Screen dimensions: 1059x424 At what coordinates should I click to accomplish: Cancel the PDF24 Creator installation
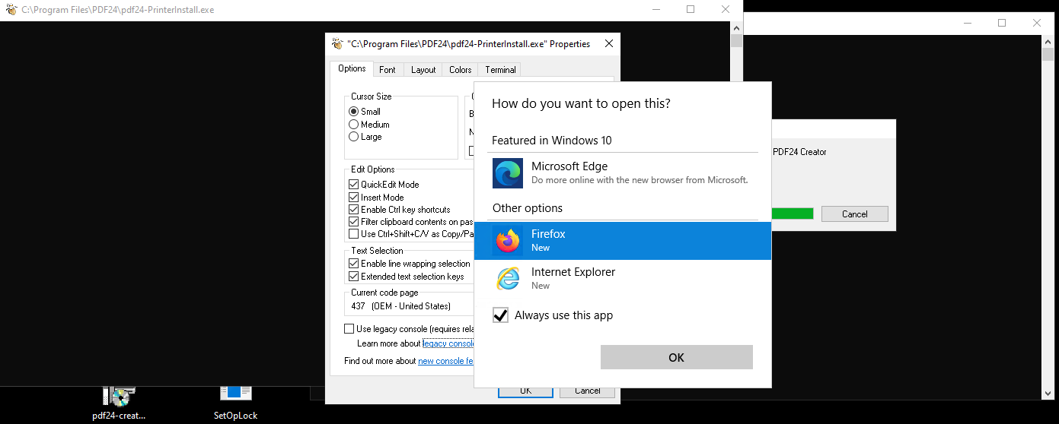click(855, 214)
